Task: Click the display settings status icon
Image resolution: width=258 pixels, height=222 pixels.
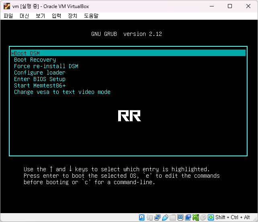Action: [x=180, y=218]
